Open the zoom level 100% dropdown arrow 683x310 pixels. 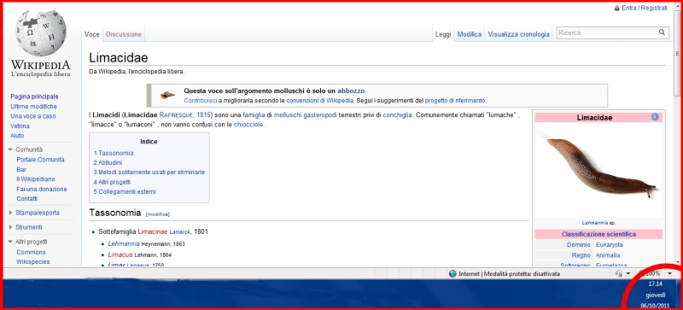tap(669, 274)
